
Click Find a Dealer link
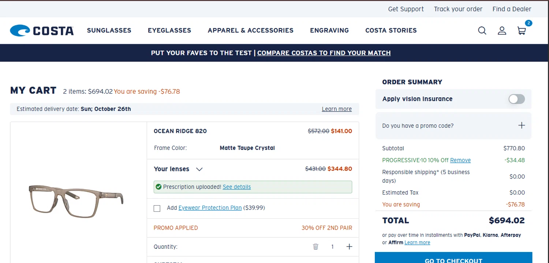click(x=512, y=9)
